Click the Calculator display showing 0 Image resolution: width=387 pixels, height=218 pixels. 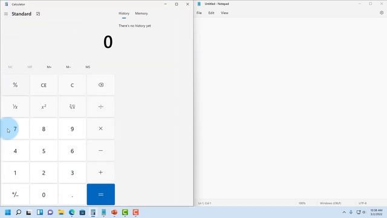point(108,42)
